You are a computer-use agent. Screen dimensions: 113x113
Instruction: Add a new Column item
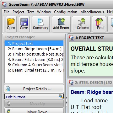81,24
